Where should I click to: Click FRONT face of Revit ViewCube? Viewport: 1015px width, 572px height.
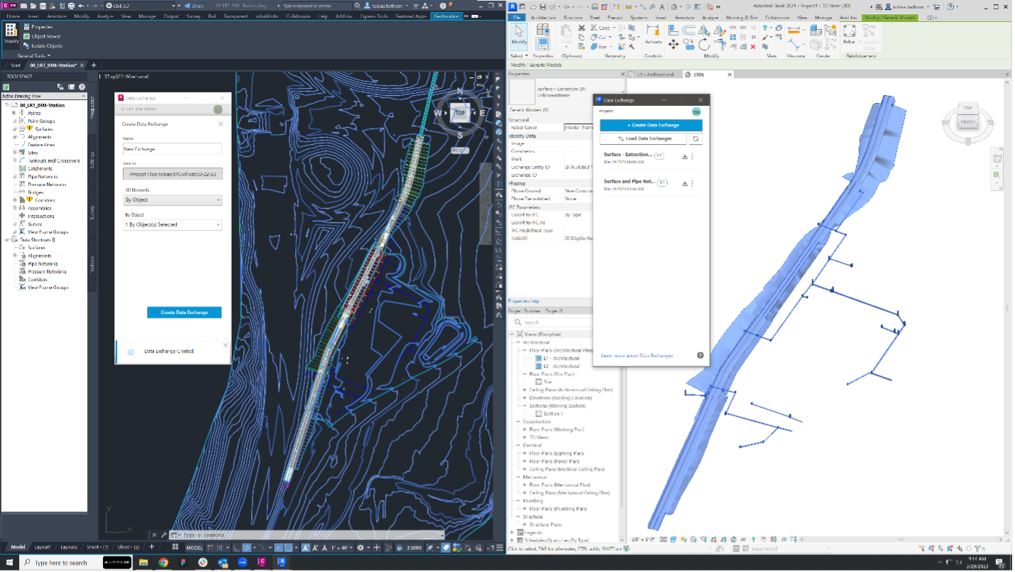(x=967, y=121)
